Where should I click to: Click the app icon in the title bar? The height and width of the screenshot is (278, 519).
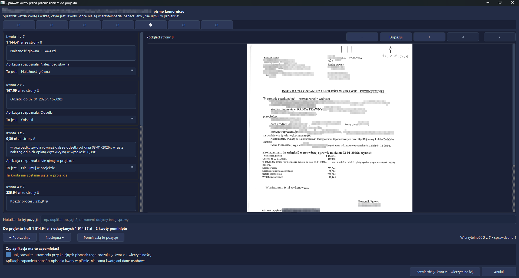click(x=3, y=3)
